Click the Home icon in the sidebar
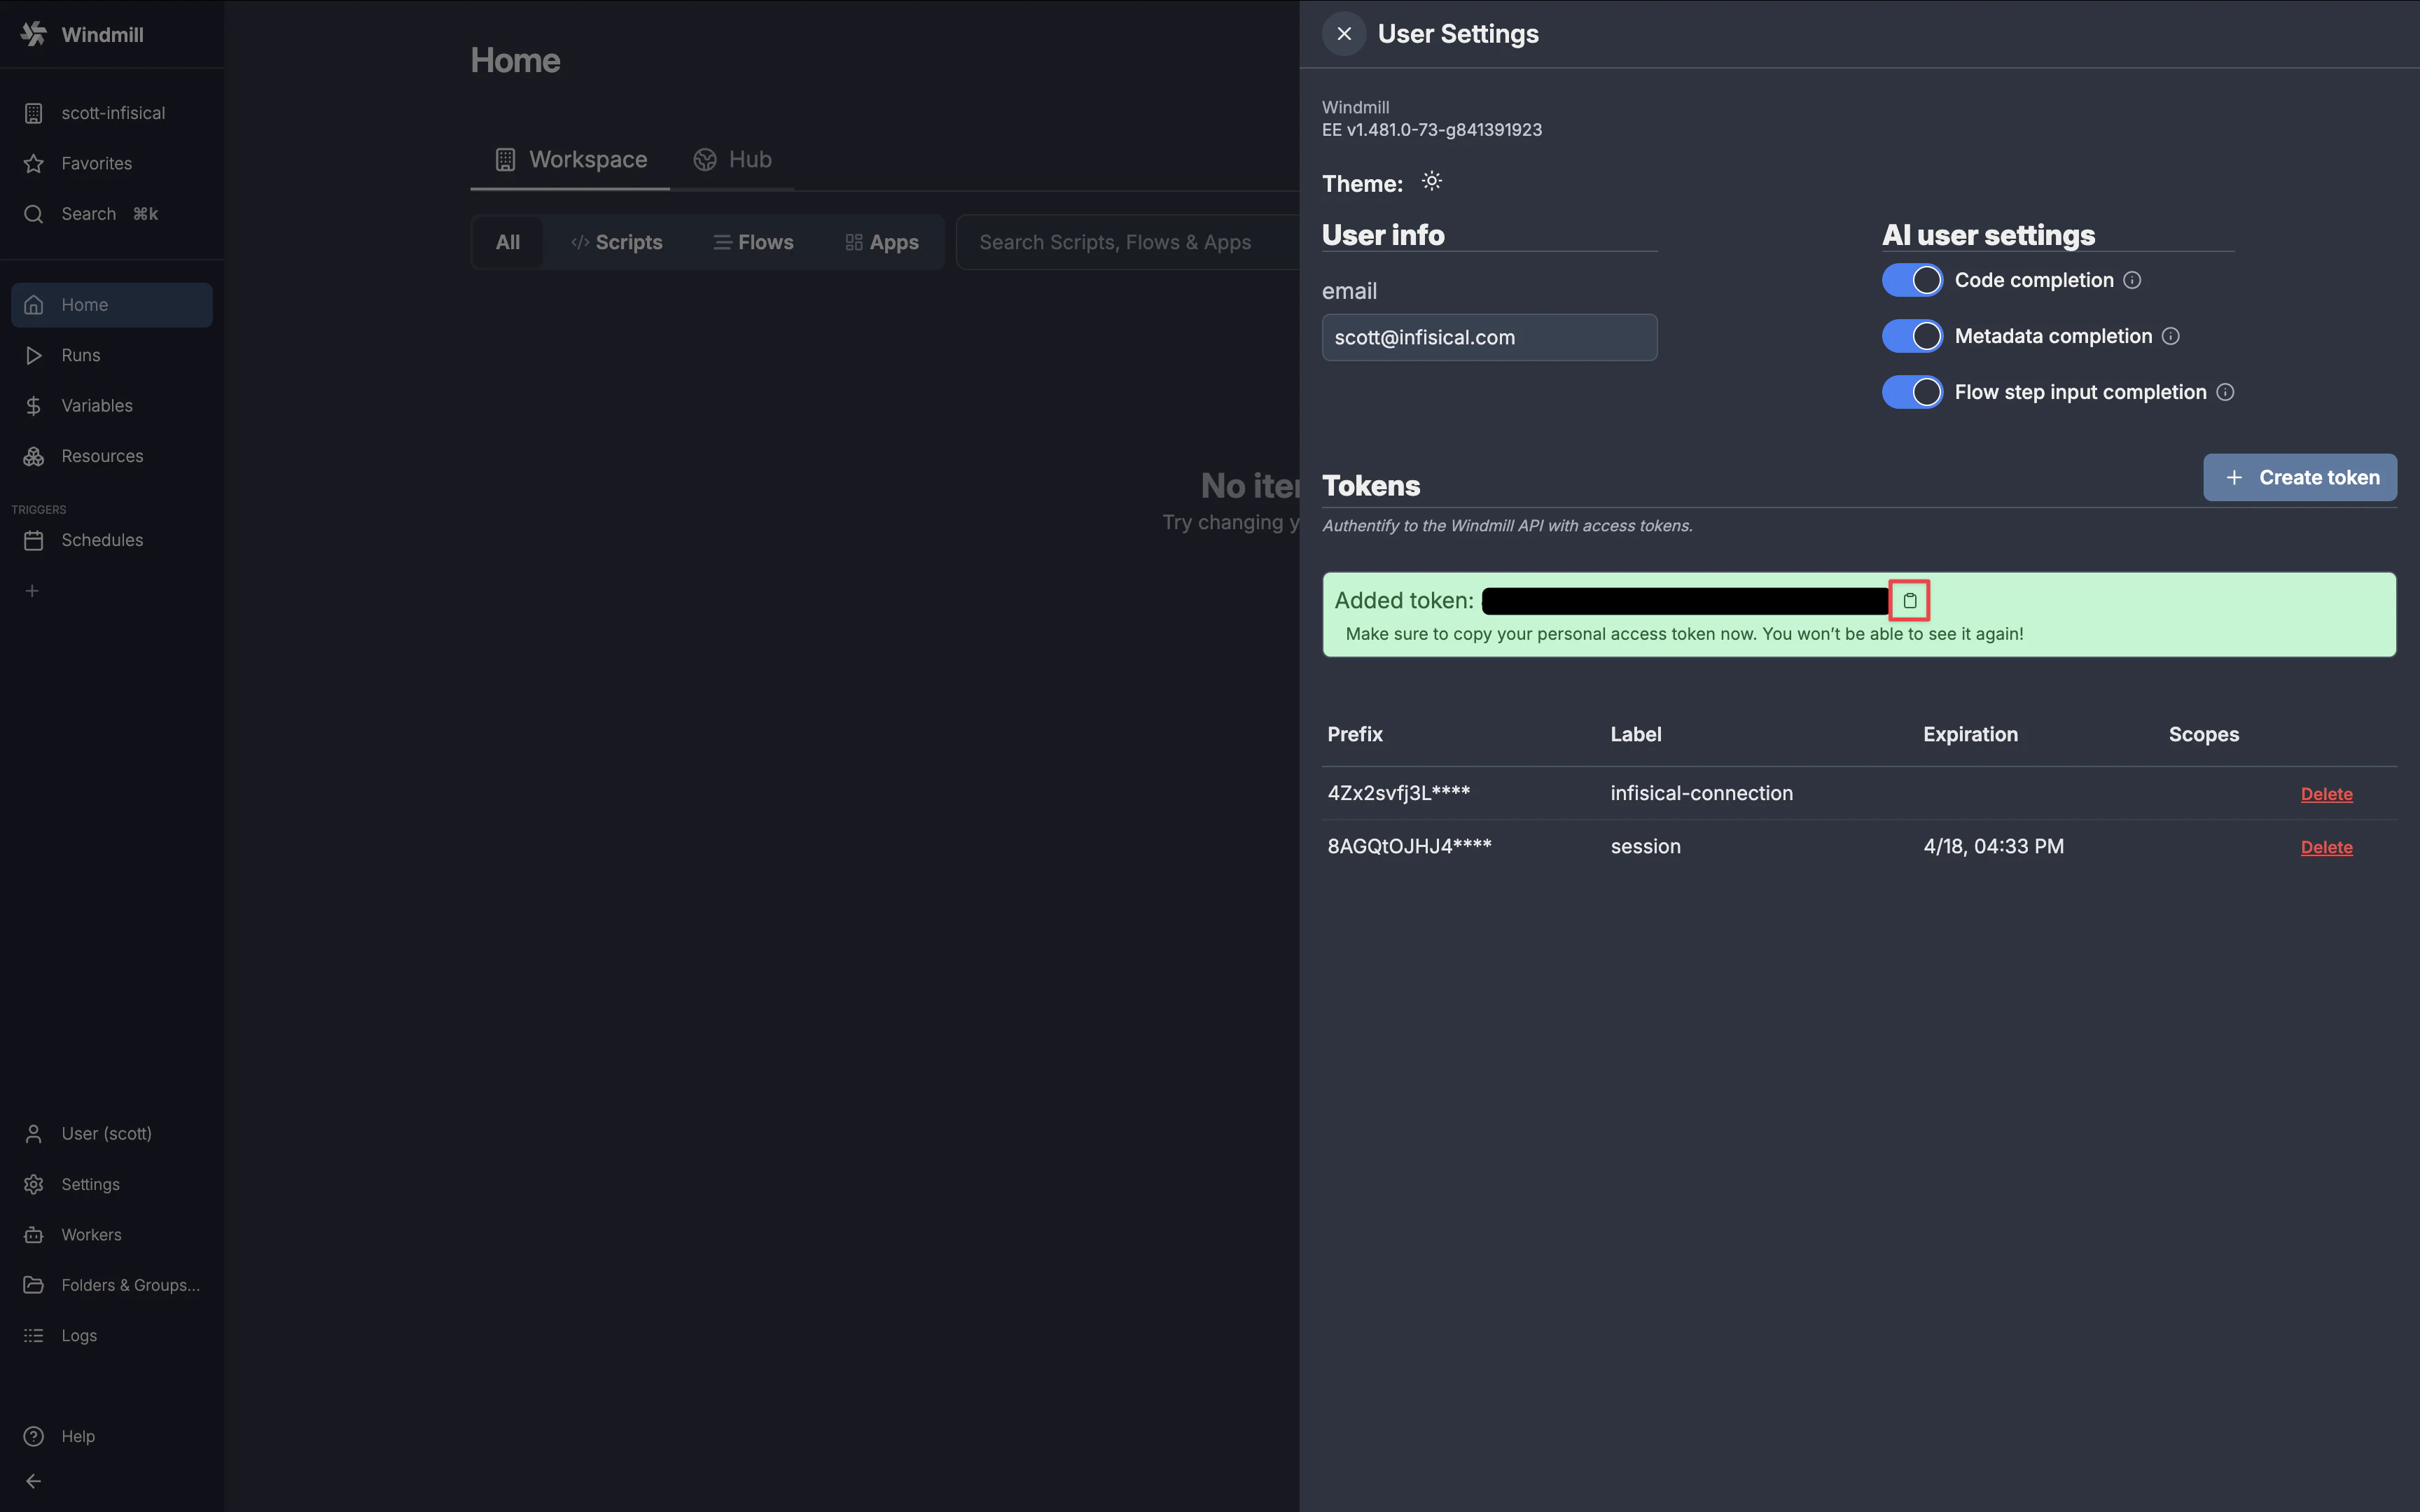This screenshot has height=1512, width=2420. tap(34, 305)
